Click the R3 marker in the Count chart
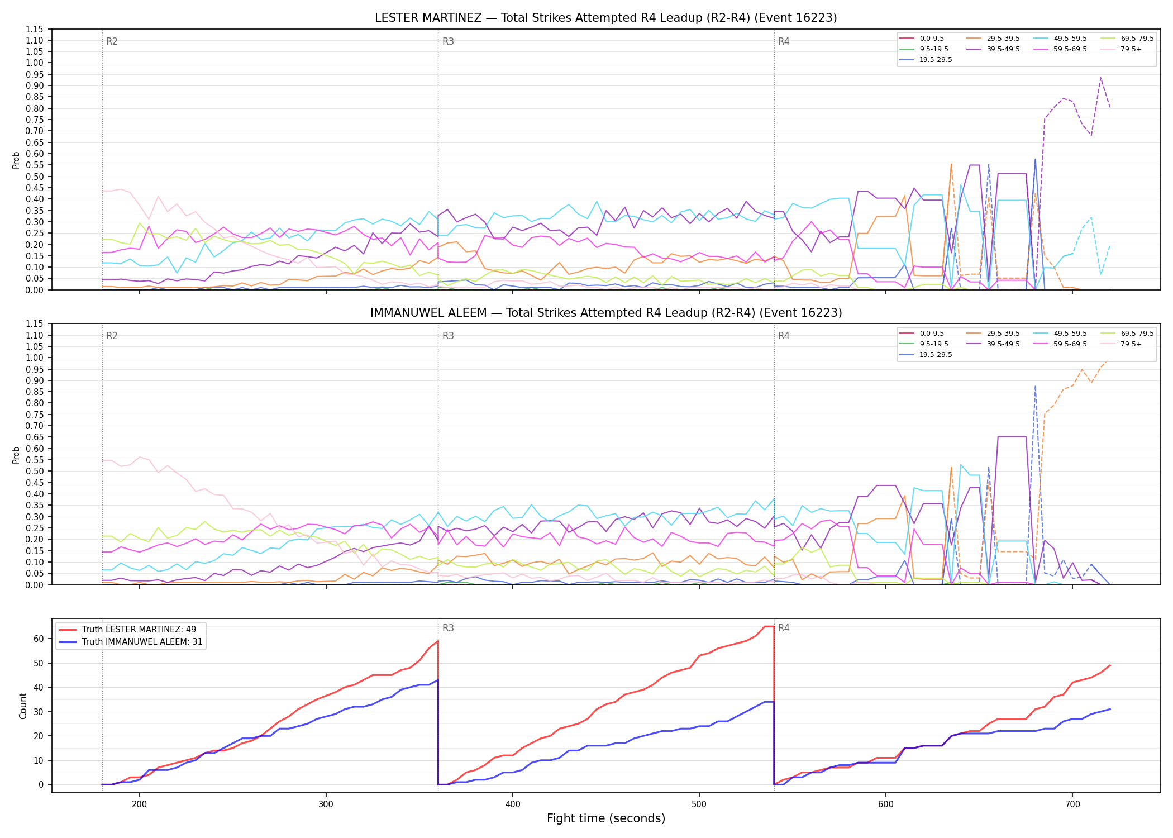 pyautogui.click(x=448, y=628)
